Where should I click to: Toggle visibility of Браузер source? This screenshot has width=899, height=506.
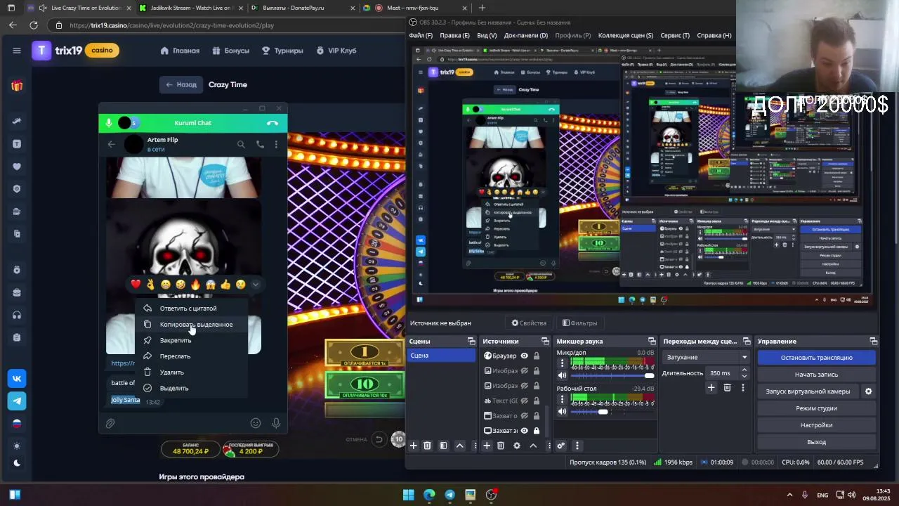point(524,356)
